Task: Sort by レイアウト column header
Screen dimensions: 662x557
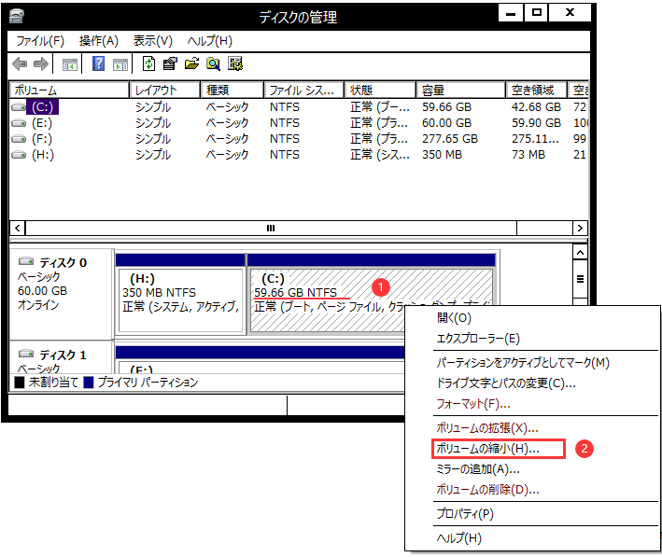Action: coord(164,90)
